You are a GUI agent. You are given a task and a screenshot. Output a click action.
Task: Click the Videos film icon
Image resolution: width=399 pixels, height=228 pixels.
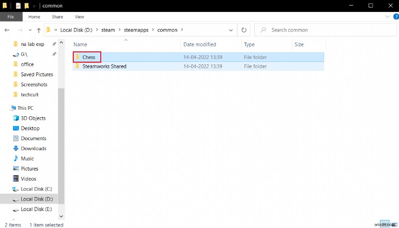point(16,179)
